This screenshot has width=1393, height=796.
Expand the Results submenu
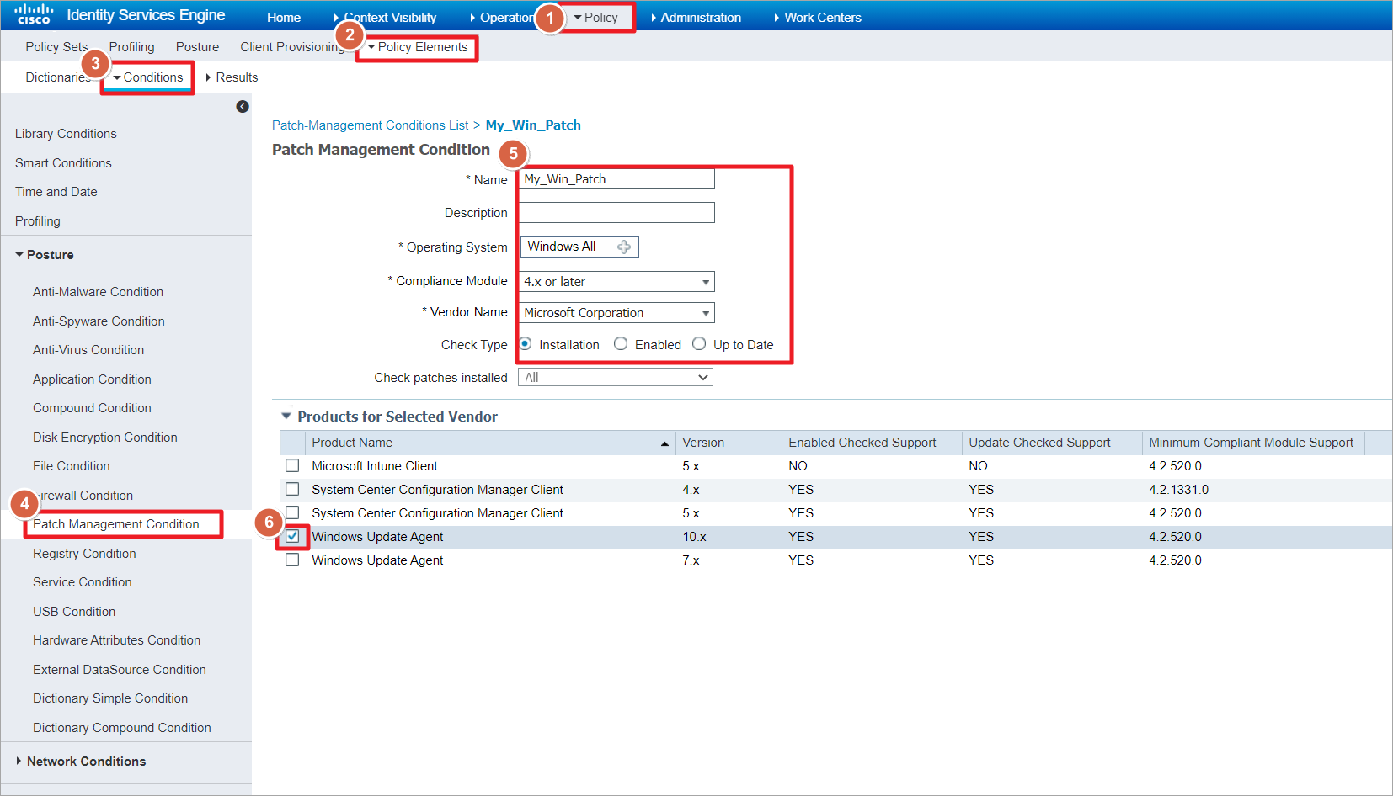pos(232,77)
